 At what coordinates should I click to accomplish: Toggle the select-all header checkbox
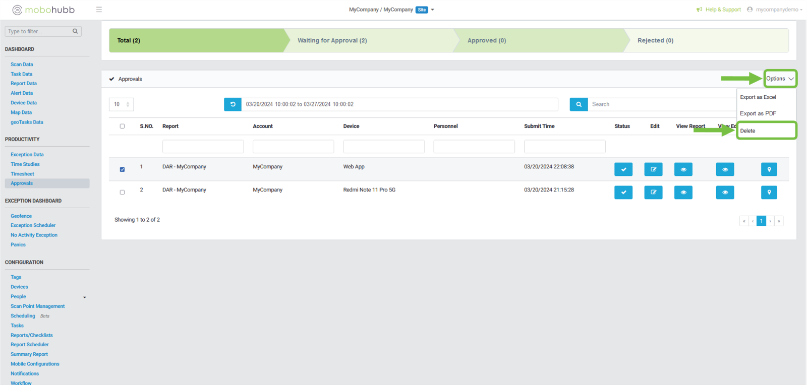click(x=122, y=126)
